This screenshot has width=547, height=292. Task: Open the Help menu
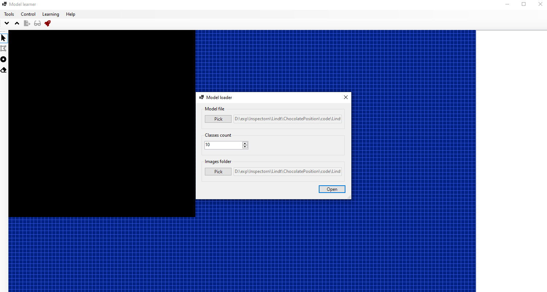point(70,14)
